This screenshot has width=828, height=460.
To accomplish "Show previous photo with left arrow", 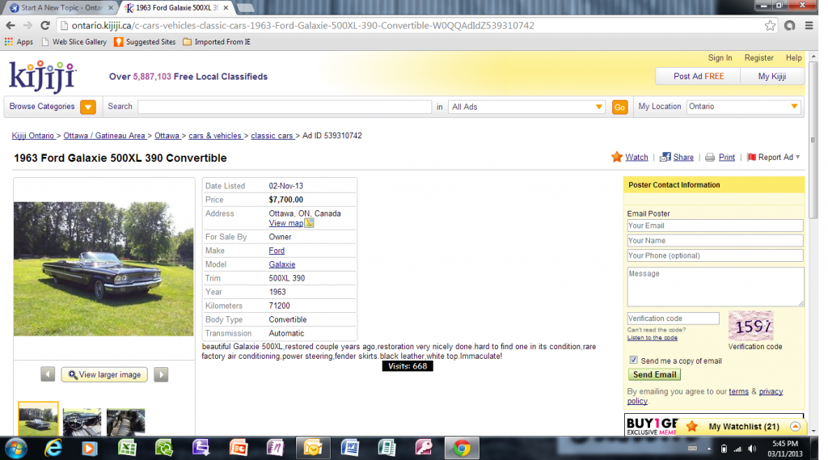I will pos(48,374).
